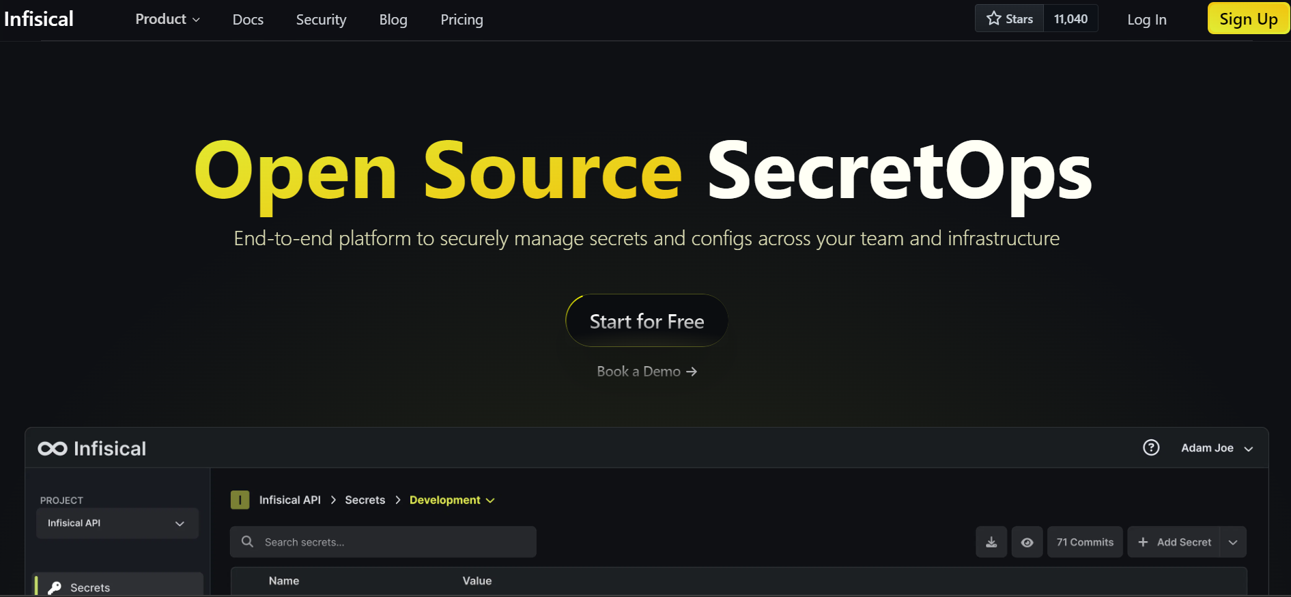Image resolution: width=1291 pixels, height=597 pixels.
Task: Open the Product dropdown menu
Action: coord(167,19)
